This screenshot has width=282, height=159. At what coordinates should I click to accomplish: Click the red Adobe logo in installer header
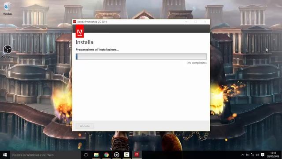[80, 31]
